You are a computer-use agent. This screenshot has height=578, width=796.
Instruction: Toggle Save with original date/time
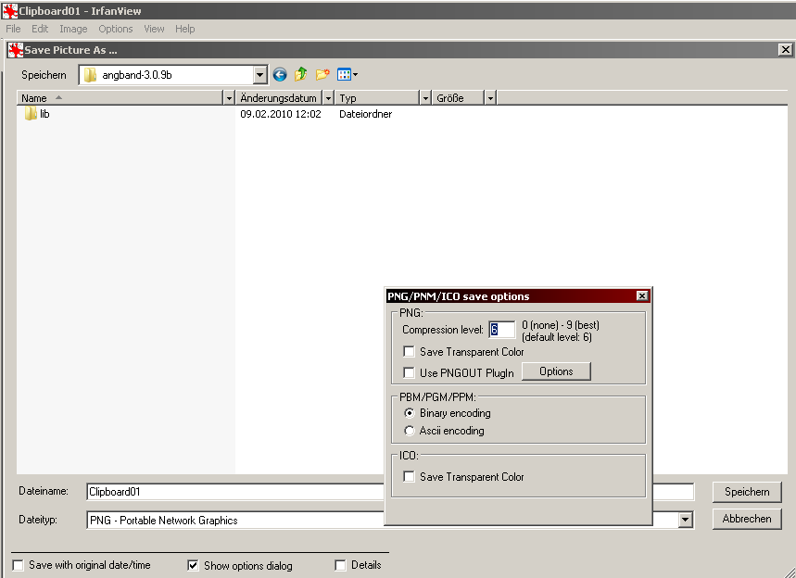click(x=18, y=565)
